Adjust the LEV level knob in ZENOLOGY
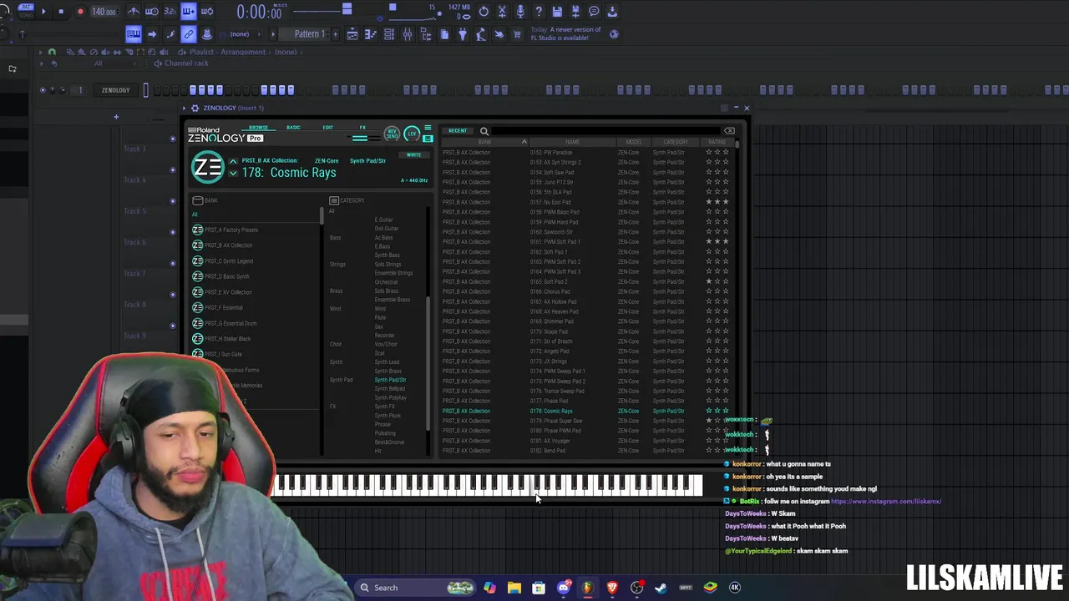The image size is (1069, 601). pos(411,134)
